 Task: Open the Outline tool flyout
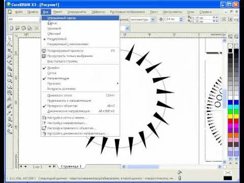10,119
